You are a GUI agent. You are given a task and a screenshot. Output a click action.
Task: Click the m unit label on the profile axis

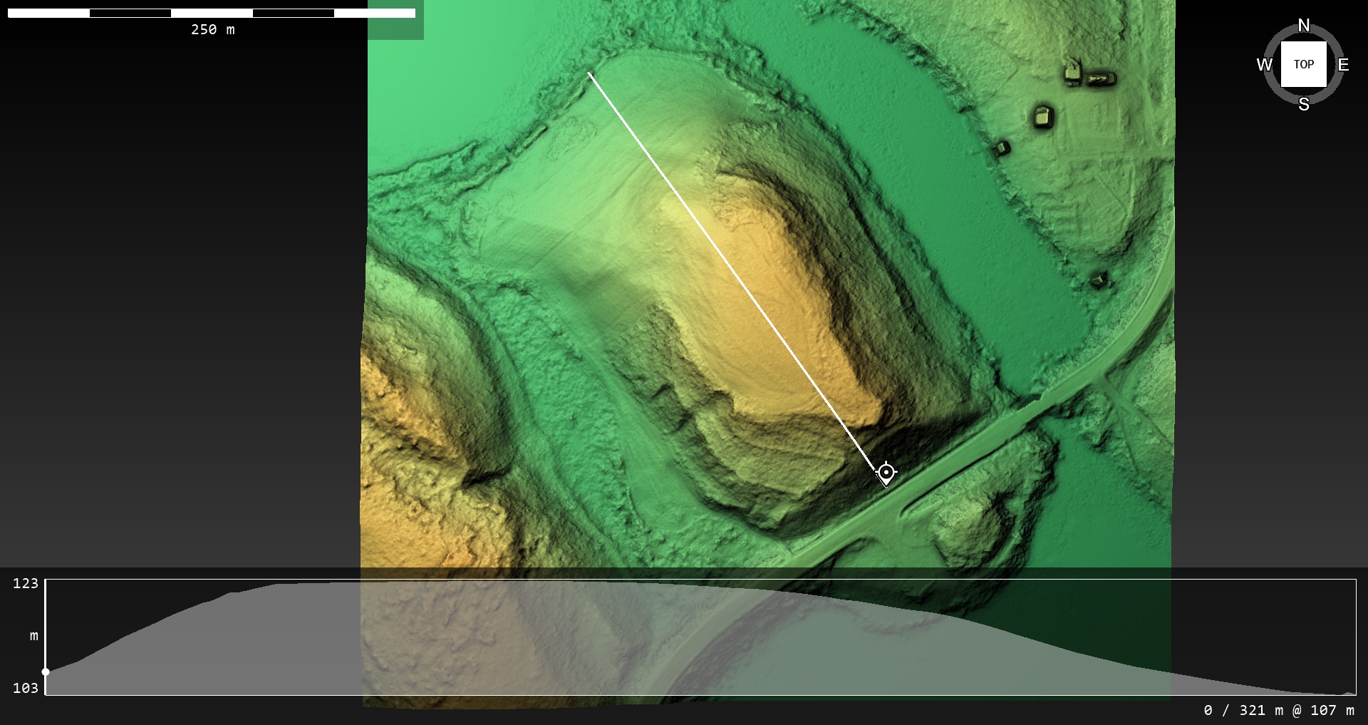[x=33, y=635]
